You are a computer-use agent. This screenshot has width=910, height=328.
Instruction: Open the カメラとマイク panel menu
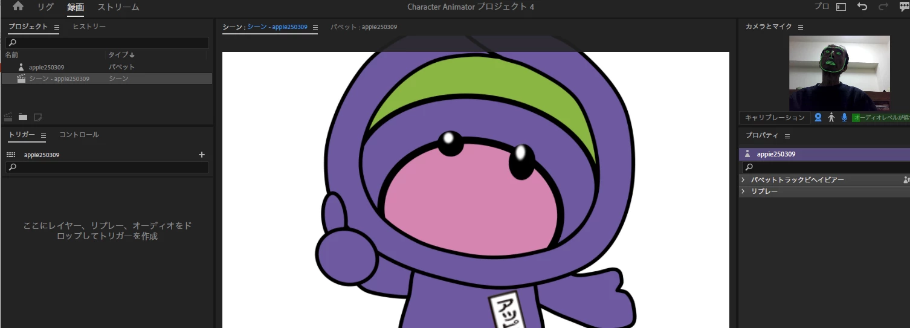point(800,27)
